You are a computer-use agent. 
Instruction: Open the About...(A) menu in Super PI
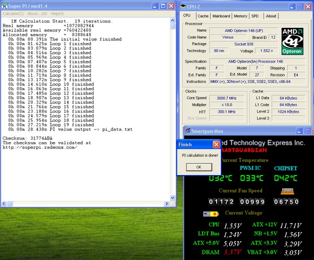[x=37, y=14]
